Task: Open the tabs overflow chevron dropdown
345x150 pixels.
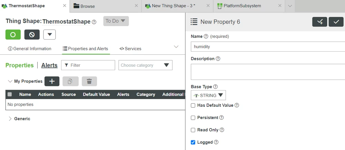Action: click(x=290, y=6)
